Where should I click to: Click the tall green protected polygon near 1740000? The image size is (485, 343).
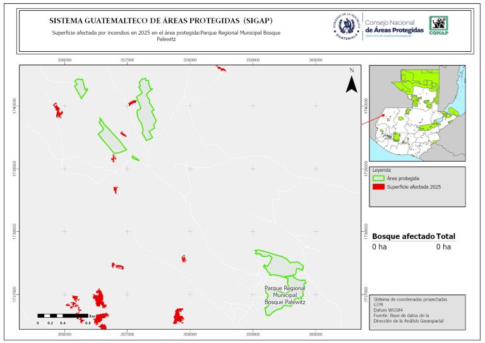pyautogui.click(x=146, y=109)
